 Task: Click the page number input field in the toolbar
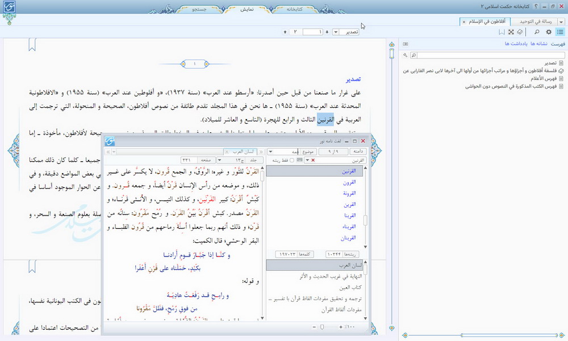click(x=312, y=32)
